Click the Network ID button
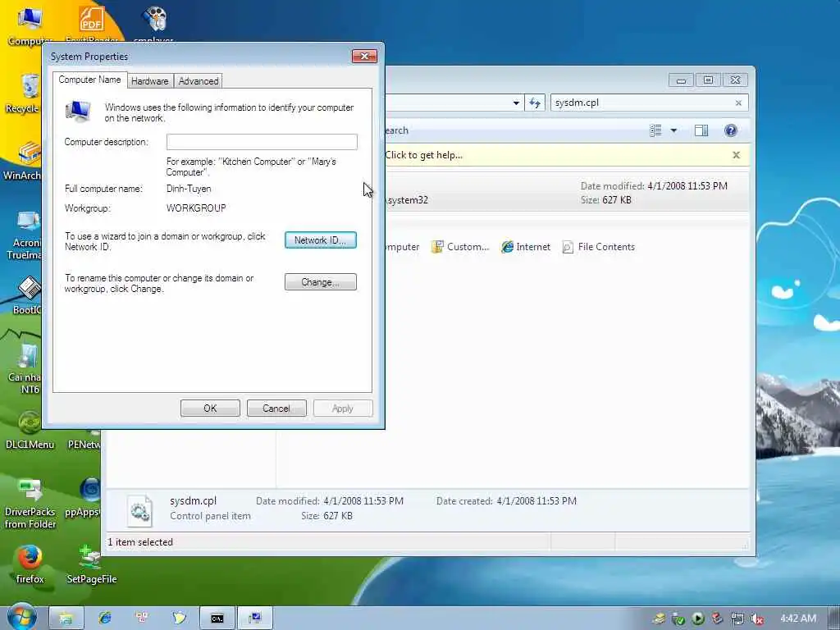This screenshot has width=840, height=630. coord(321,240)
